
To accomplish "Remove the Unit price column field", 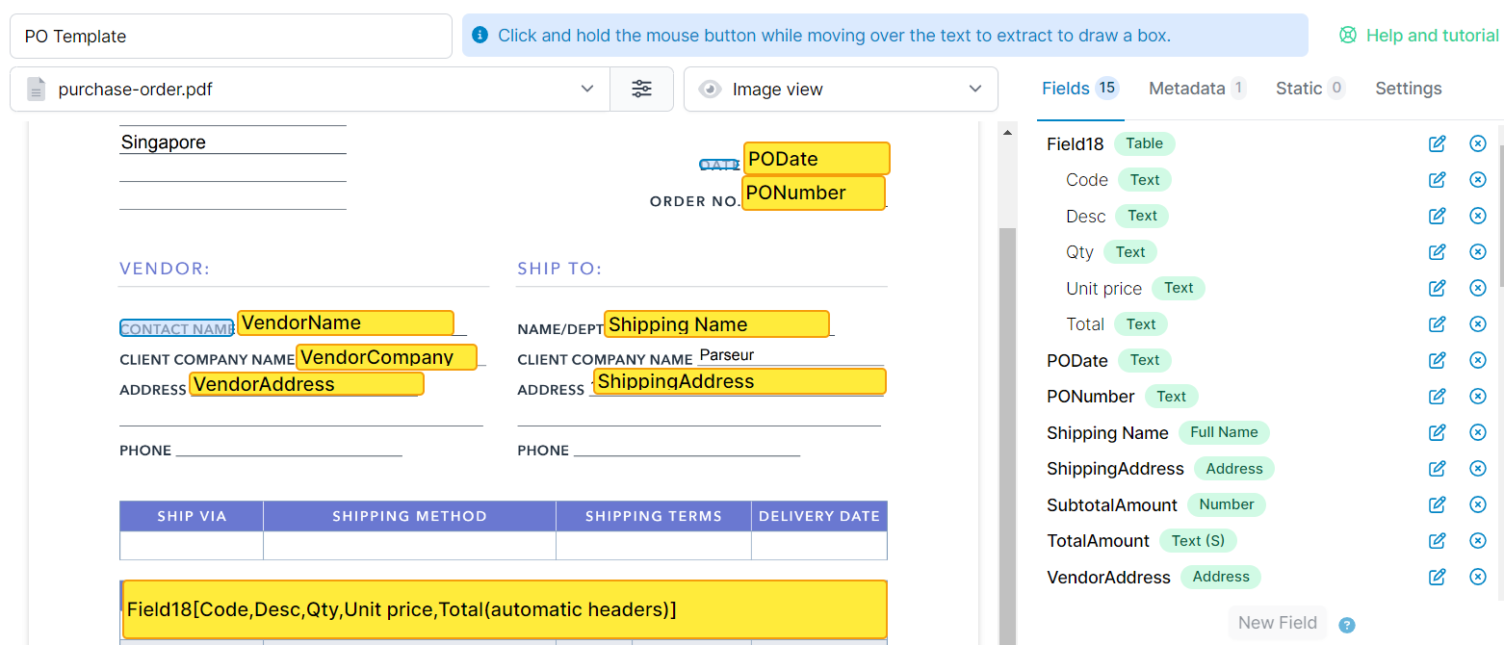I will tap(1478, 288).
